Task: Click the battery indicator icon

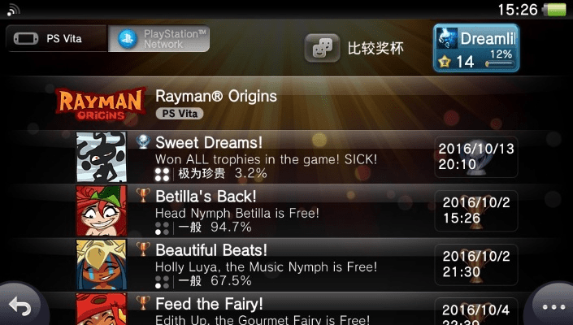Action: click(x=554, y=10)
